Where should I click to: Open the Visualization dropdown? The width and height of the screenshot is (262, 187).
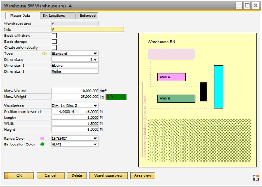[95, 106]
